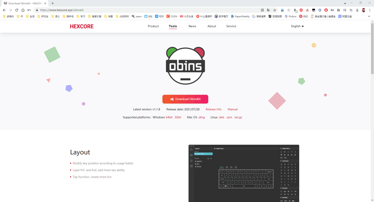The width and height of the screenshot is (374, 202).
Task: Click the crop-shaped extension icon
Action: [x=351, y=10]
